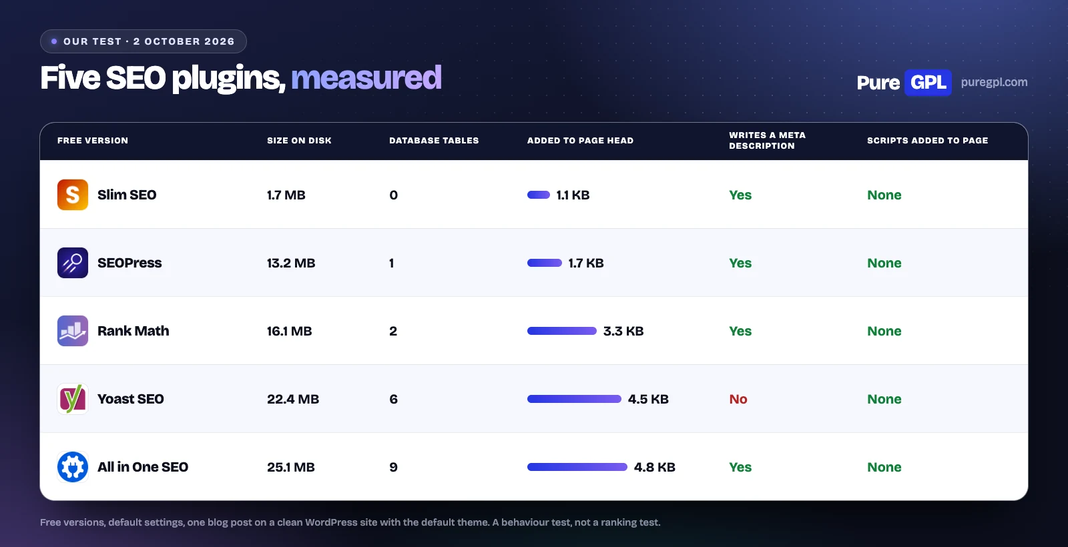Click the red 'No' in Yoast SEO row
Screen dimensions: 1068x547
[x=738, y=399]
